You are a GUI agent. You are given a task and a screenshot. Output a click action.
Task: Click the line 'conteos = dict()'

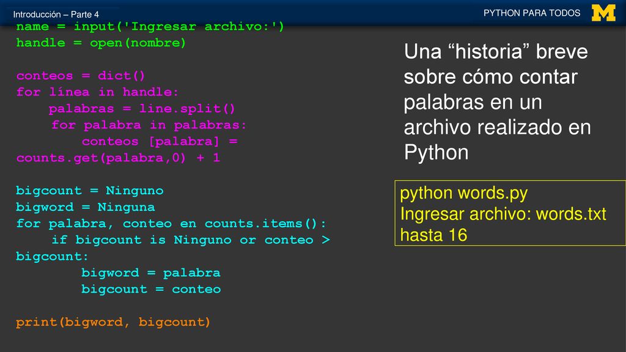[81, 76]
